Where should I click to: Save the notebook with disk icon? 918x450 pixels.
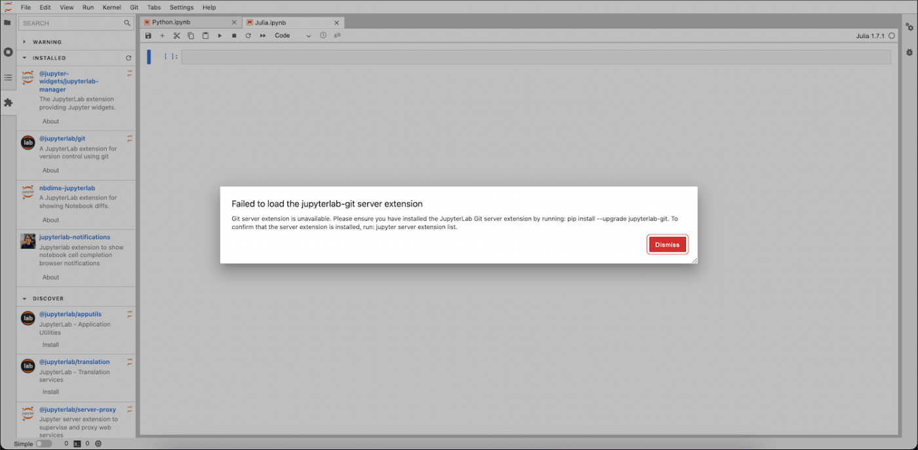click(148, 35)
